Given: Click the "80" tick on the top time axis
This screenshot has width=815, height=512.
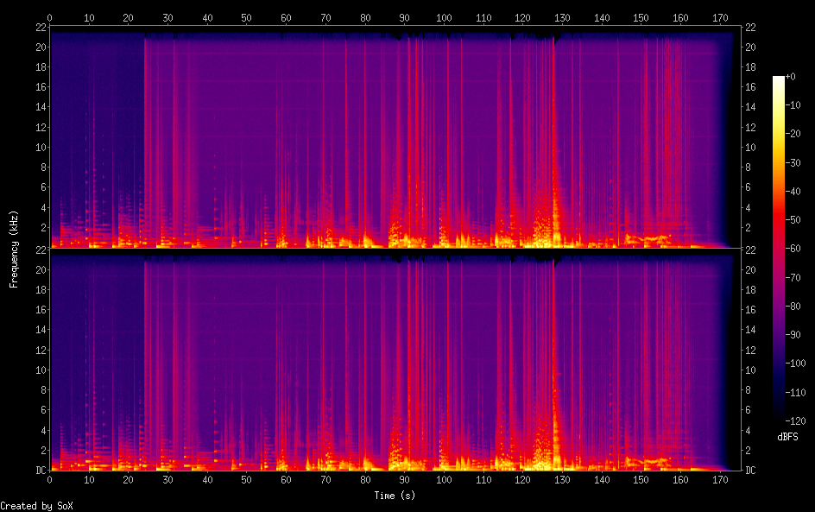Looking at the screenshot, I should [x=365, y=17].
